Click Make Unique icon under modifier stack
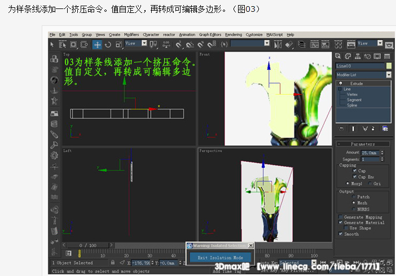This screenshot has height=276, width=396. tap(365, 129)
